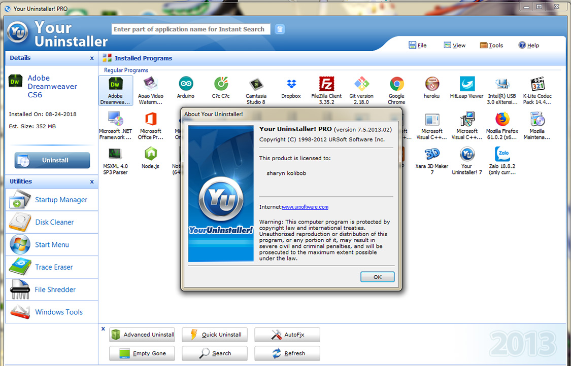Select the Arduino program icon

pyautogui.click(x=185, y=84)
